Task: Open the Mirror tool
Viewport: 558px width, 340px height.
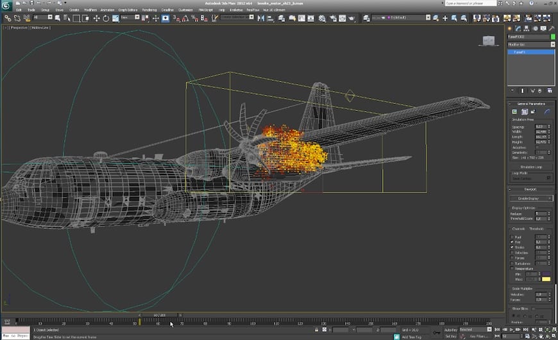Action: point(261,18)
